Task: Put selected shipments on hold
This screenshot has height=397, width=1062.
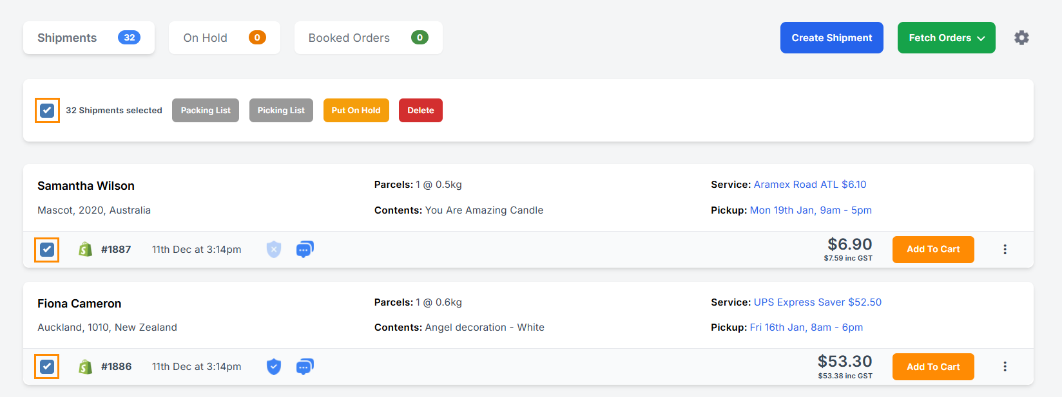Action: tap(356, 110)
